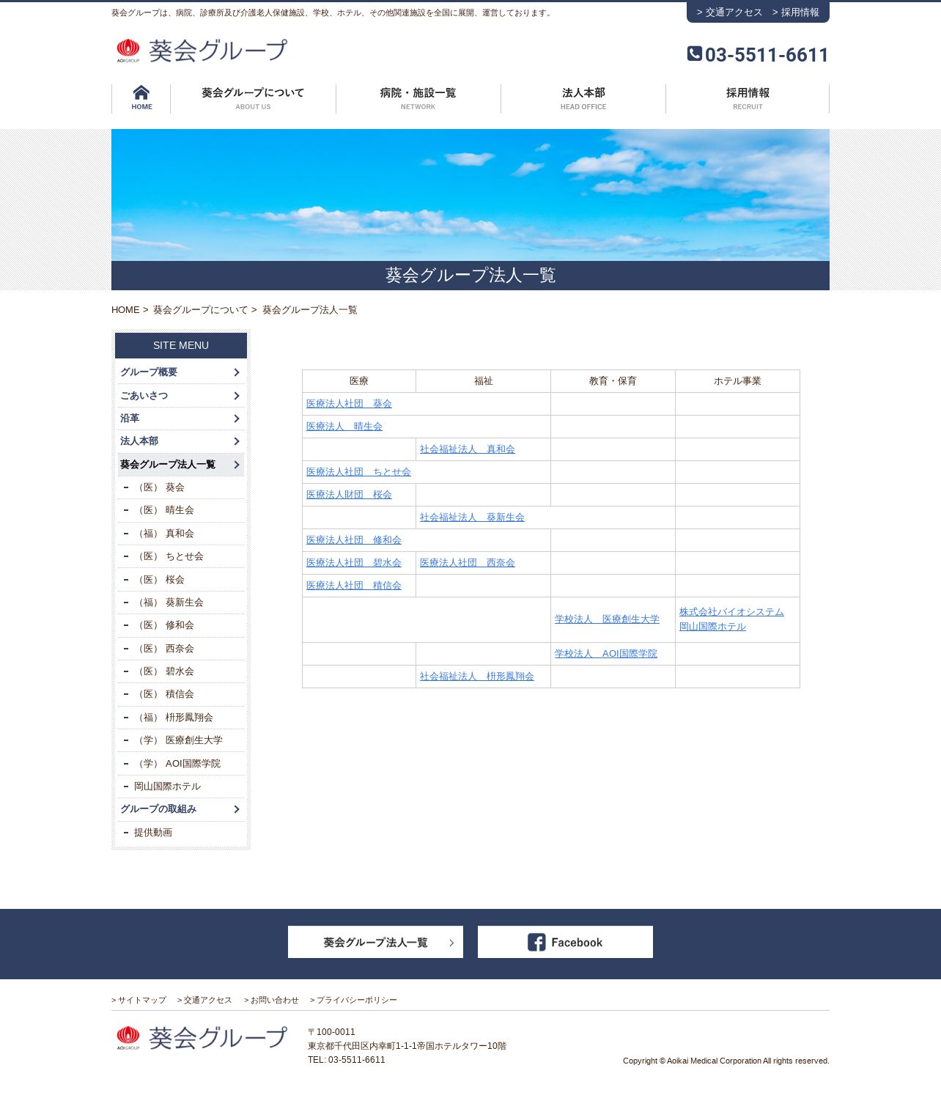Click the blue sky banner image
The height and width of the screenshot is (1109, 941).
point(471,195)
